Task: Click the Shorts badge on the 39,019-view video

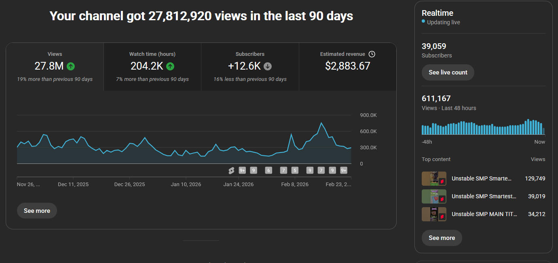Action: click(x=442, y=199)
